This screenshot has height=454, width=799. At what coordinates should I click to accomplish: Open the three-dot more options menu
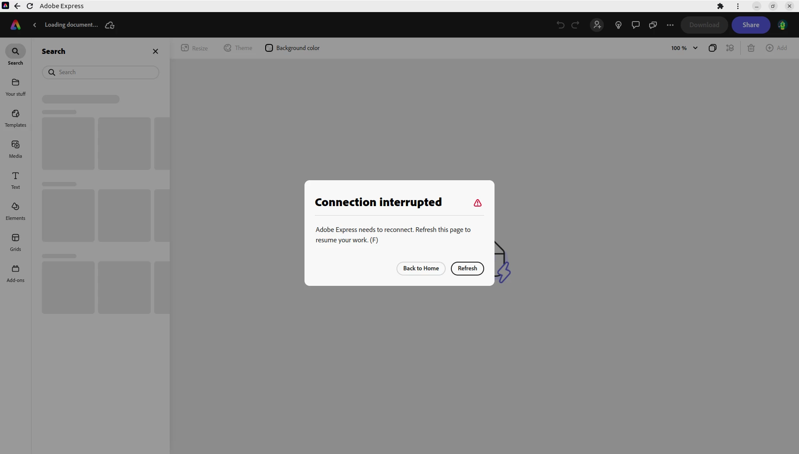point(670,25)
